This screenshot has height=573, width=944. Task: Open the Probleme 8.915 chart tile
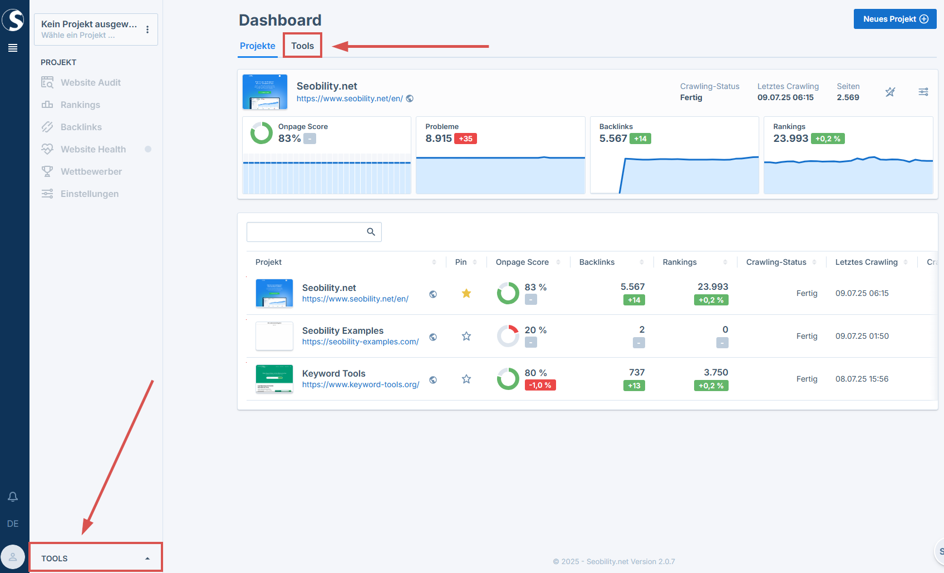pyautogui.click(x=501, y=155)
